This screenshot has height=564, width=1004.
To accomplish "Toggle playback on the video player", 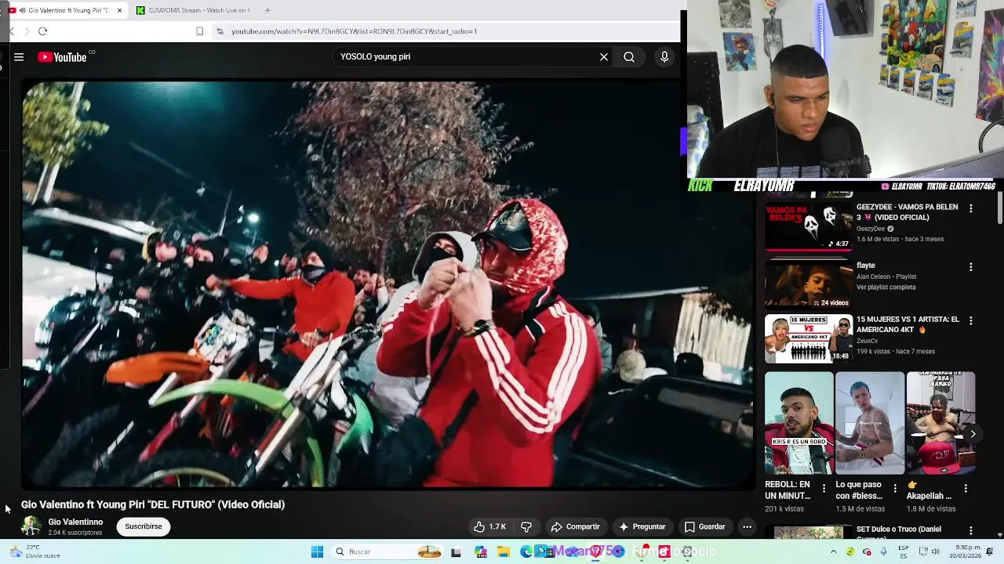I will point(387,285).
